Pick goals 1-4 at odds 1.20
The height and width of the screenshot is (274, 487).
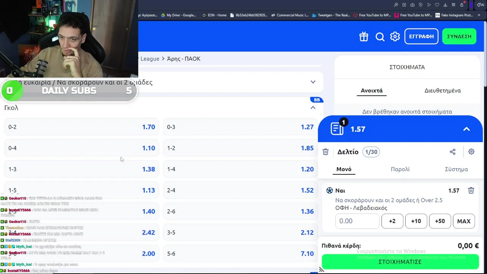240,169
